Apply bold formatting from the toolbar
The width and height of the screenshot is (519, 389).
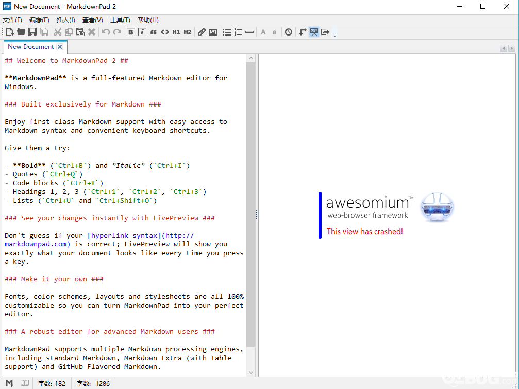tap(131, 32)
